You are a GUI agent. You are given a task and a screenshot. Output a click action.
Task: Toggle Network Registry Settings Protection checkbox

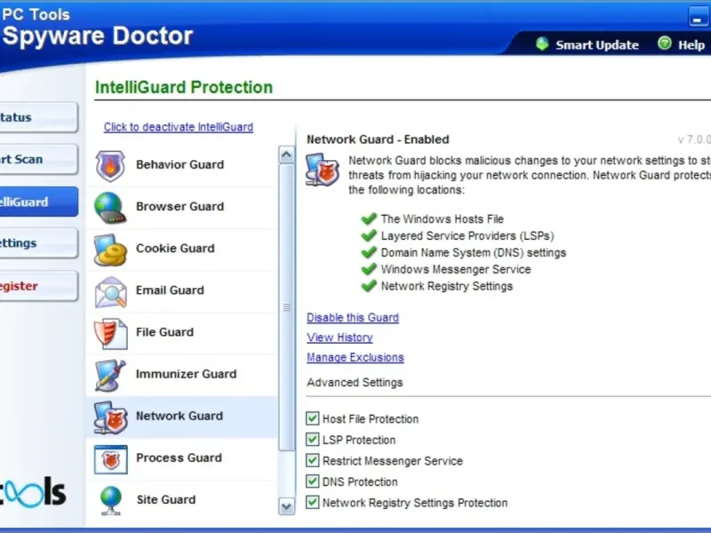coord(312,502)
